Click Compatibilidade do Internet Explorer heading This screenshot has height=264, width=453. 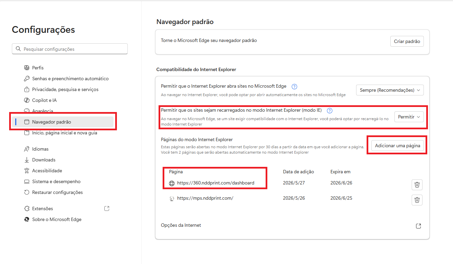point(196,69)
